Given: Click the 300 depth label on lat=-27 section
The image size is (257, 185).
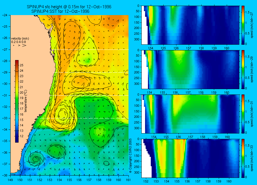Looking at the screenshot, I should 137,39.
